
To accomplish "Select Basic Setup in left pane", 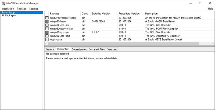I will [21, 12].
